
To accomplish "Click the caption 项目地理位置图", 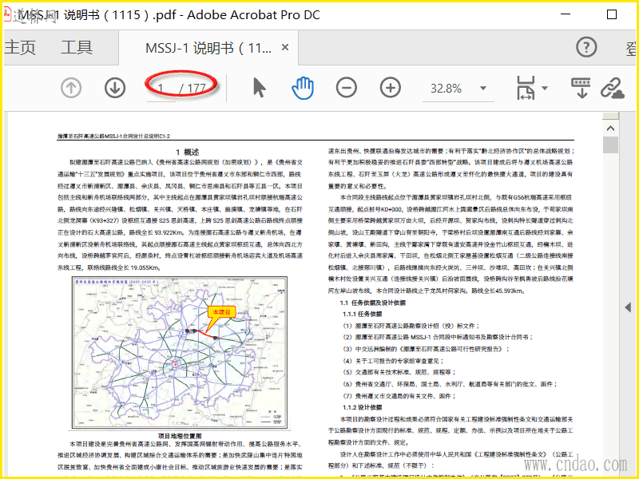I will [x=180, y=436].
